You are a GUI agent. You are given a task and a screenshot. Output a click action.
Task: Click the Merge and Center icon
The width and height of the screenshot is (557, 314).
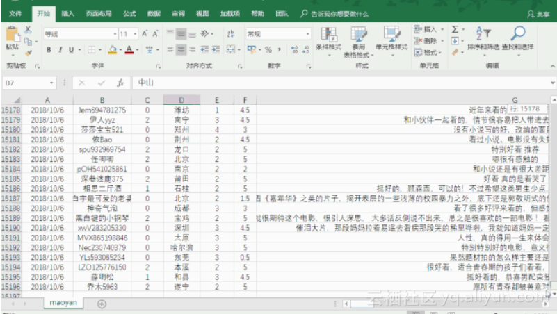231,50
